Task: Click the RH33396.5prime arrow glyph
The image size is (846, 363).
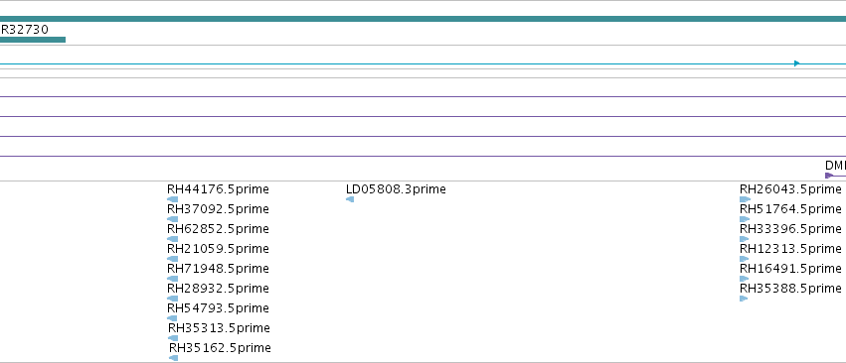Action: click(744, 239)
